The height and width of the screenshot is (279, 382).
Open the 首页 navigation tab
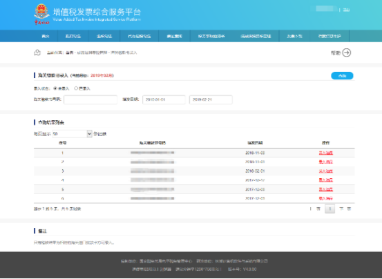[x=46, y=37]
